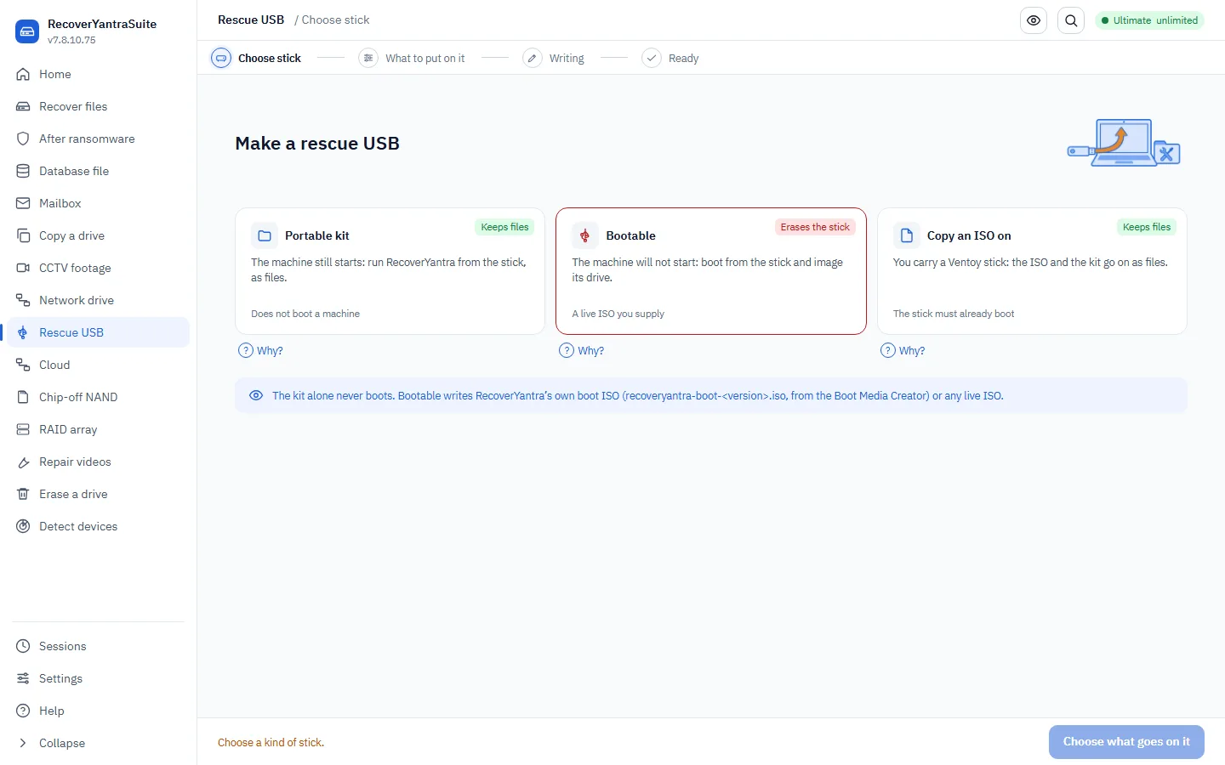The image size is (1225, 765).
Task: Click the Portable kit folder icon
Action: (265, 235)
